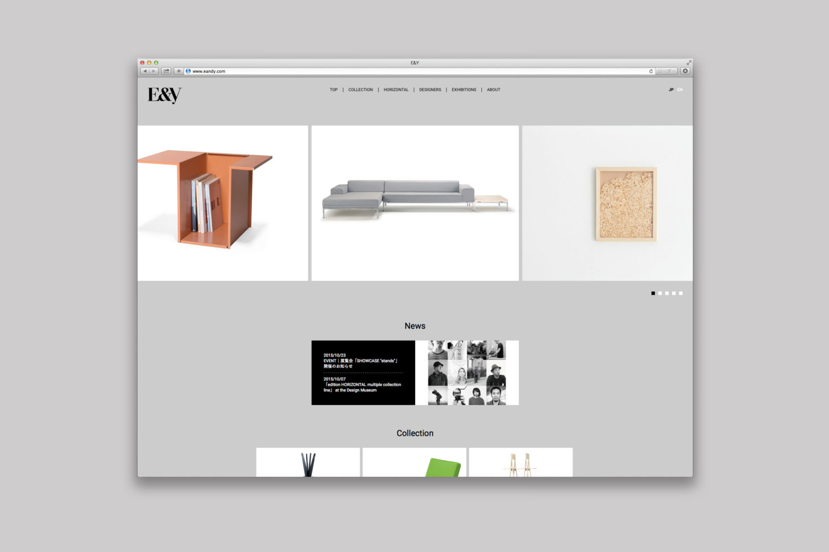Open the EXHIBITIONS navigation link
Screen dimensions: 829x552
464,89
